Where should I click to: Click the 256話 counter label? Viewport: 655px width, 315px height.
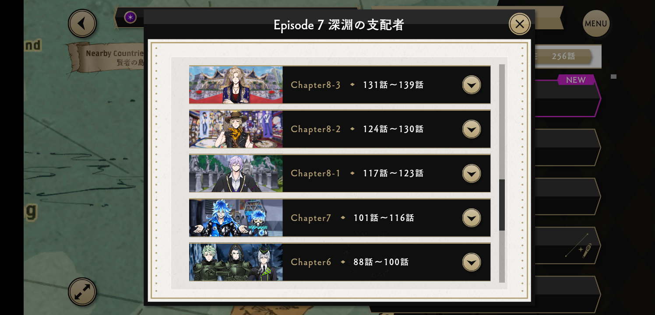tap(563, 56)
